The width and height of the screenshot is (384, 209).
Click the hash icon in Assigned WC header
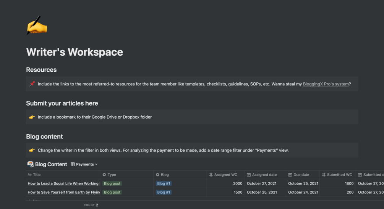[x=211, y=175]
